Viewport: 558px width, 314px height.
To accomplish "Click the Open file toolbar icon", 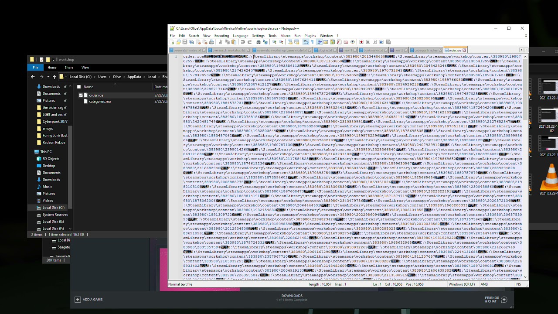I will (x=178, y=42).
